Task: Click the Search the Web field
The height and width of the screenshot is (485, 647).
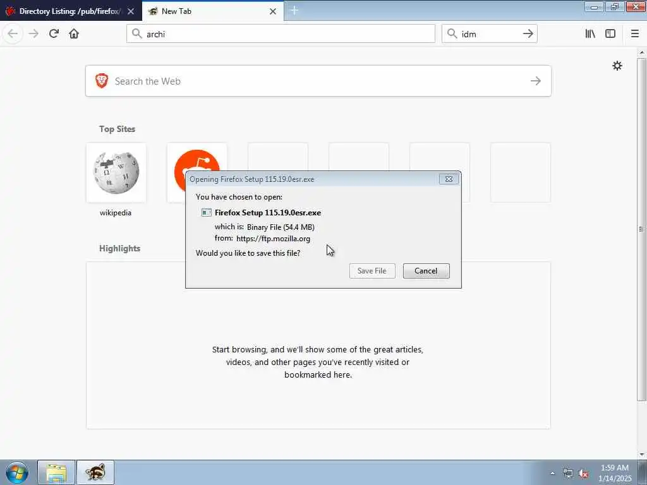Action: pyautogui.click(x=318, y=81)
